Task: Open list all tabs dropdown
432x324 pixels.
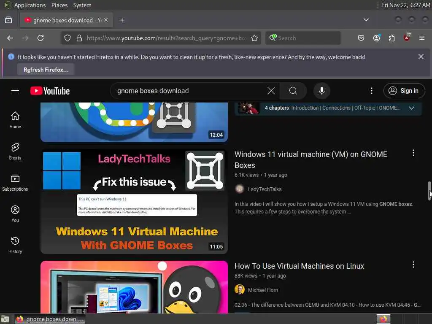Action: click(x=366, y=20)
